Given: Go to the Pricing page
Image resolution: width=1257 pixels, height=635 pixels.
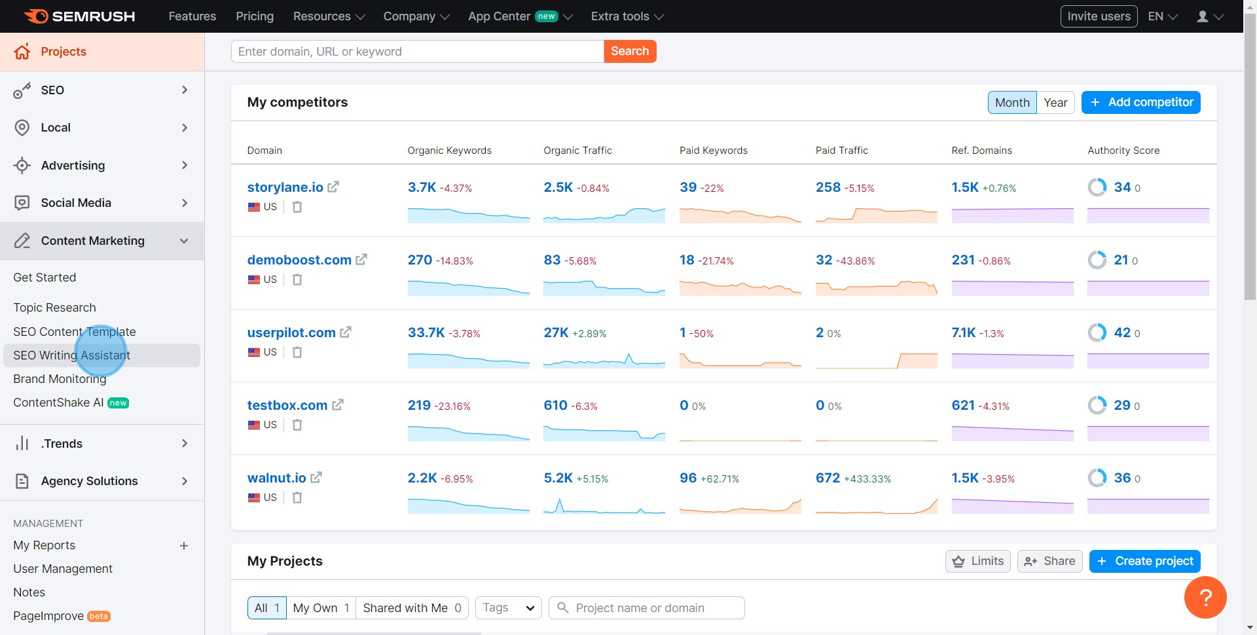Looking at the screenshot, I should tap(255, 16).
